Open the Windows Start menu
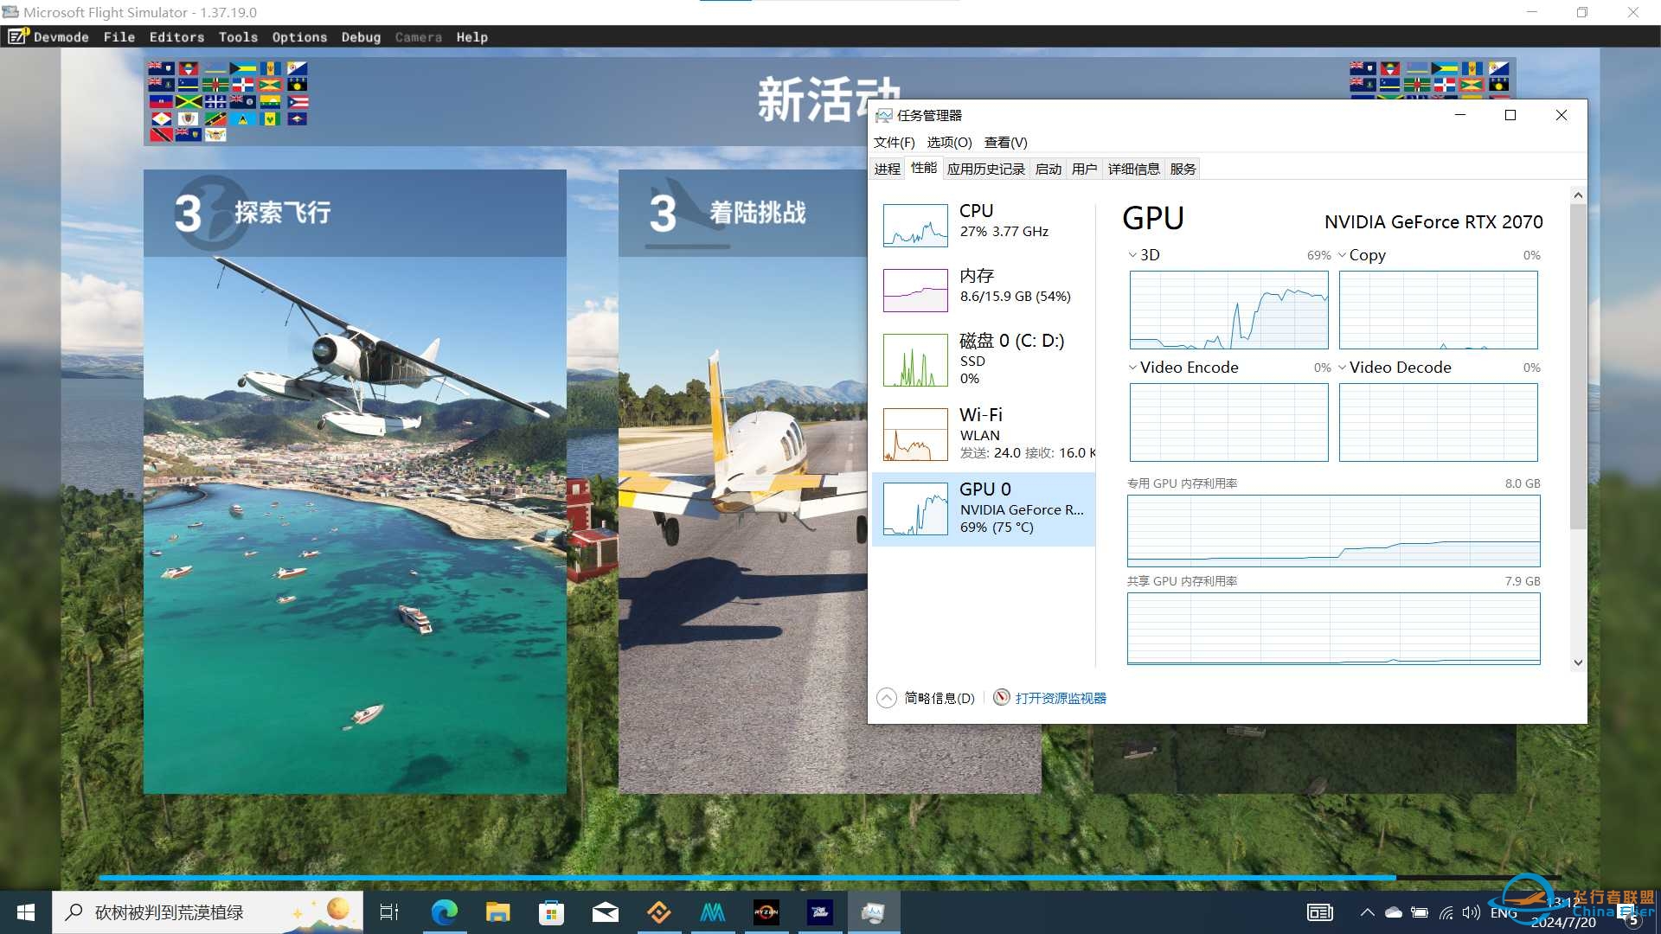This screenshot has height=934, width=1661. pyautogui.click(x=26, y=912)
